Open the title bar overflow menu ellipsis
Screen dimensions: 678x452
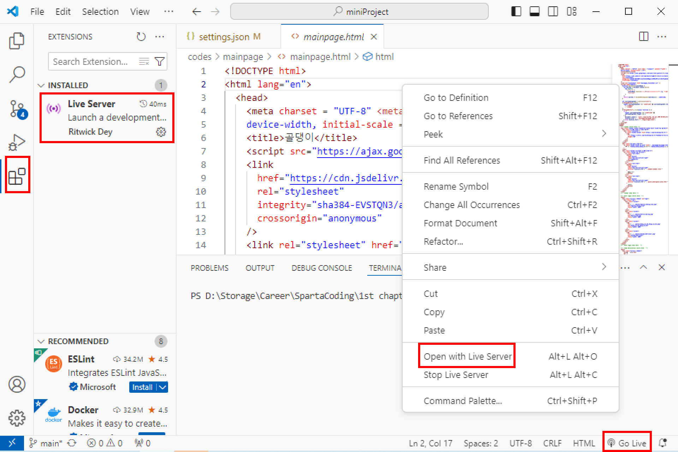point(169,12)
